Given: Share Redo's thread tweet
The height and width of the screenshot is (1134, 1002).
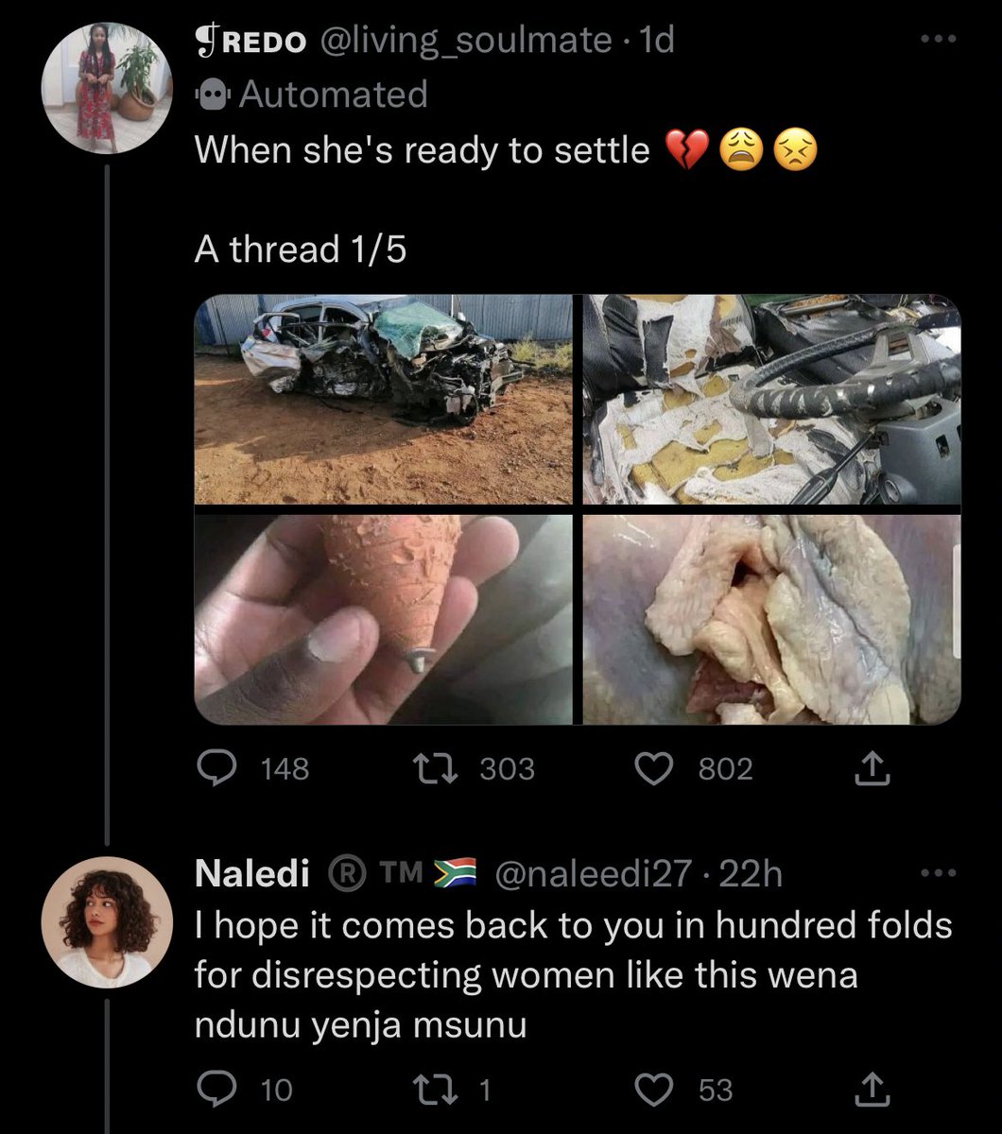Looking at the screenshot, I should tap(872, 768).
